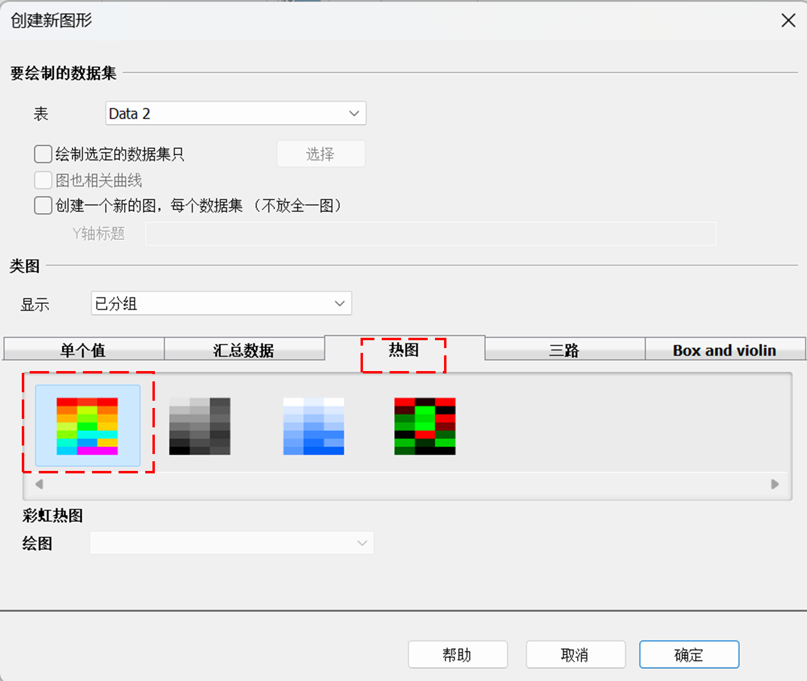This screenshot has height=681, width=807.
Task: Open the 表 Data 2 dropdown
Action: click(236, 113)
